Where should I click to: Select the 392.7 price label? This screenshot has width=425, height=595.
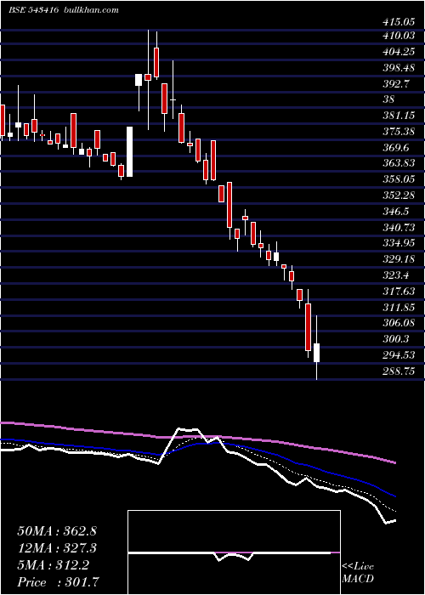(396, 83)
